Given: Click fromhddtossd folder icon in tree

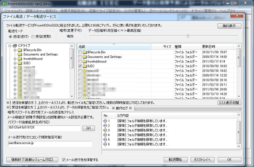Looking at the screenshot, I should [20, 59].
